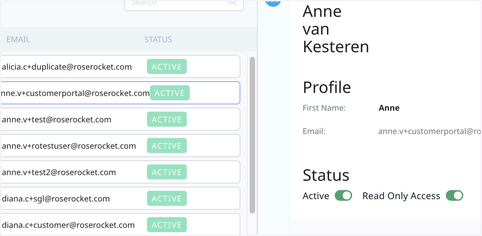Open the anne.v+rotestuser@roserocket.com user
Image resolution: width=482 pixels, height=236 pixels.
pyautogui.click(x=120, y=146)
